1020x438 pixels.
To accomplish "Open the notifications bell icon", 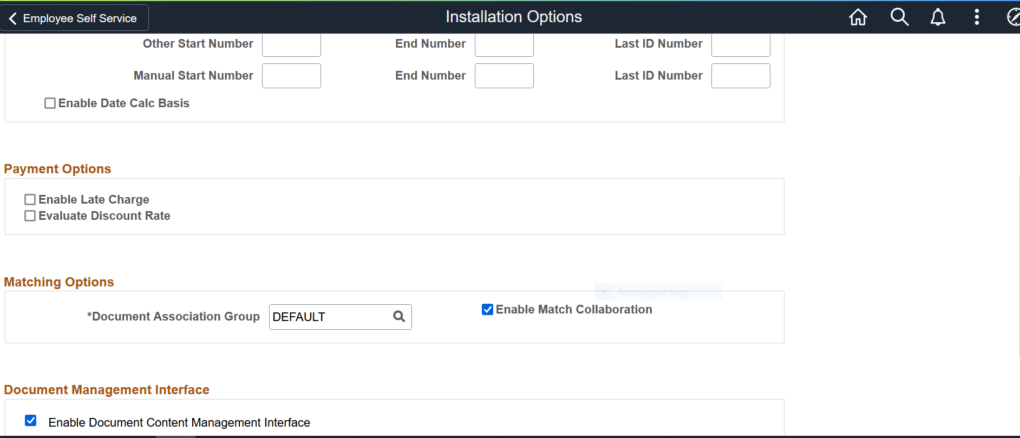I will (x=938, y=17).
